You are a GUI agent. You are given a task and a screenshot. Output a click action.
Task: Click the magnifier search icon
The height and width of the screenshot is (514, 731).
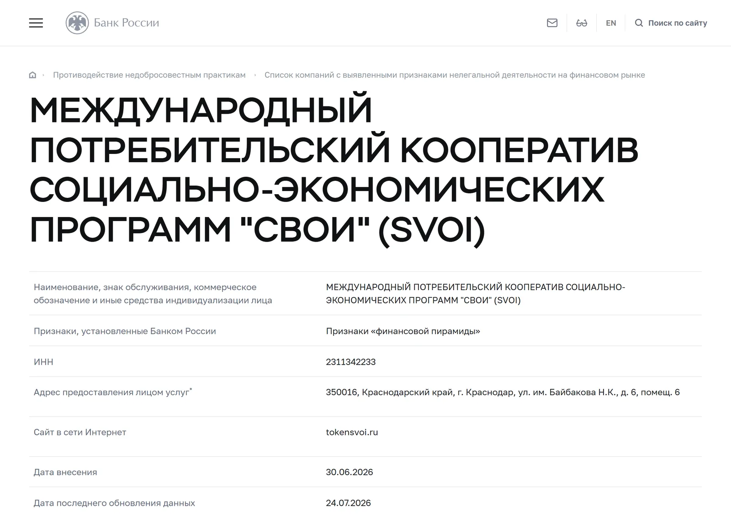(639, 23)
